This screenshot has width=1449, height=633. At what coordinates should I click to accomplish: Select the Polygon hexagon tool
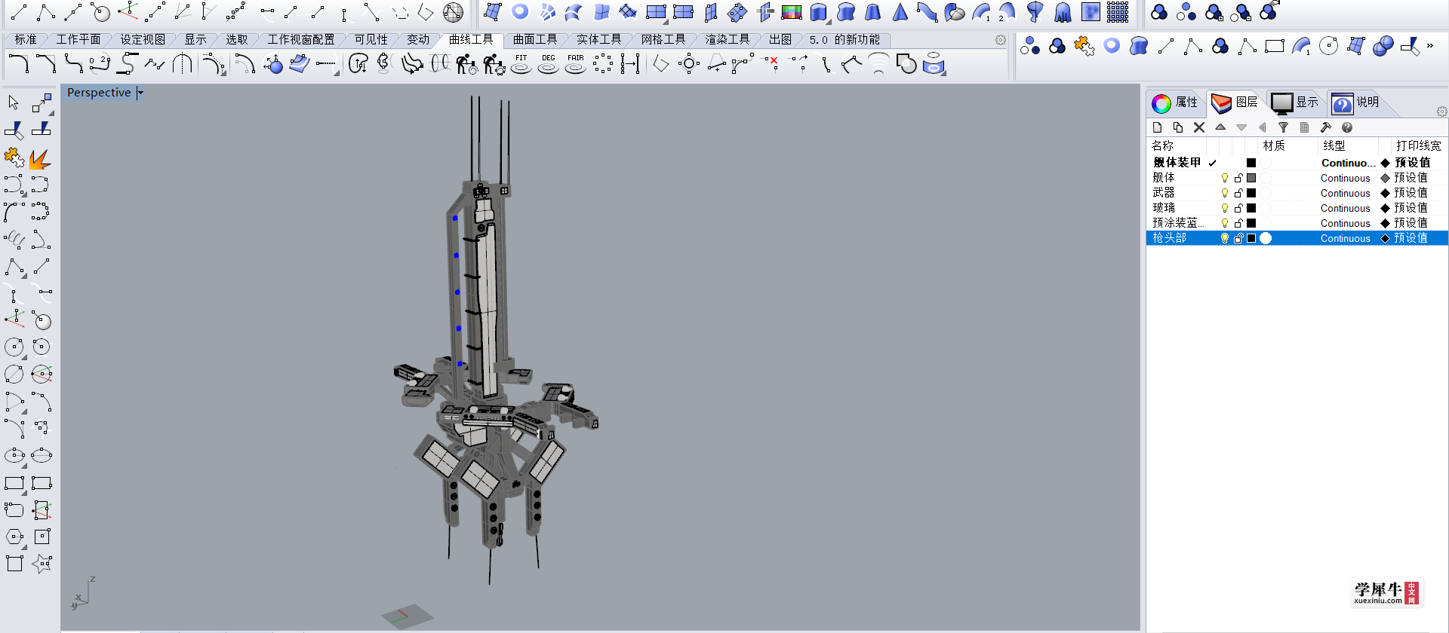point(14,537)
